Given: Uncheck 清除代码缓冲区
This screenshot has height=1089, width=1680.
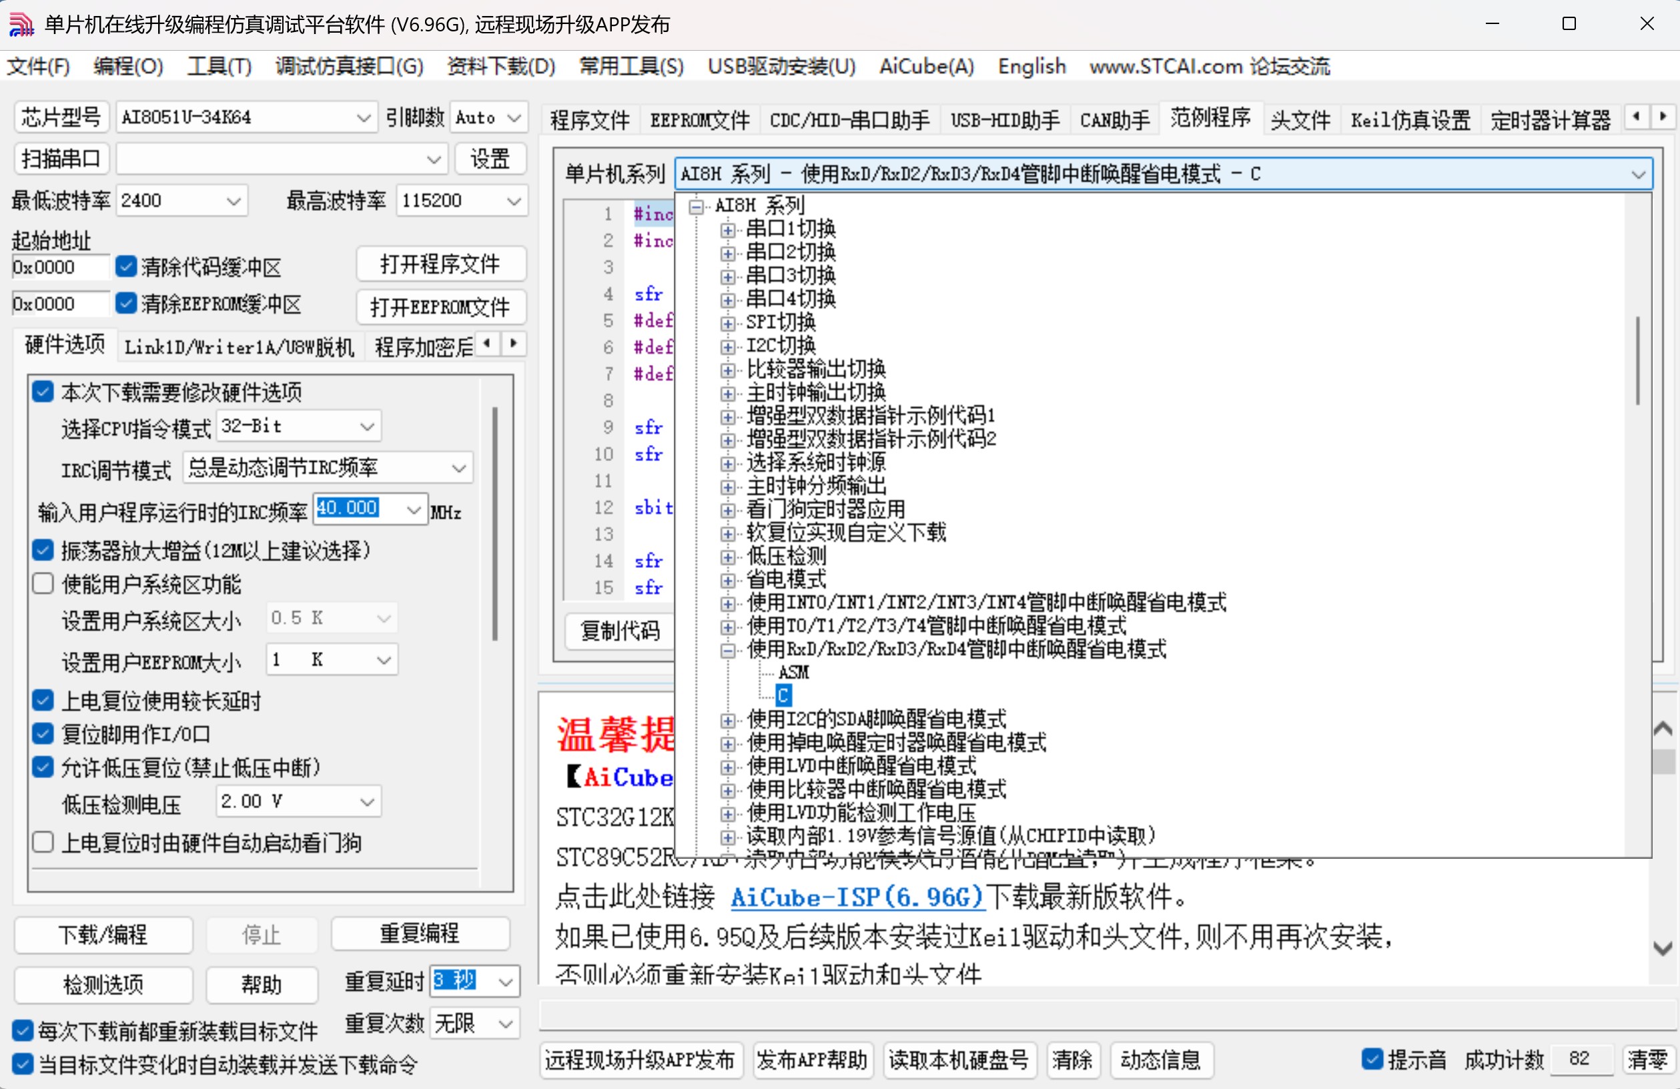Looking at the screenshot, I should click(126, 266).
